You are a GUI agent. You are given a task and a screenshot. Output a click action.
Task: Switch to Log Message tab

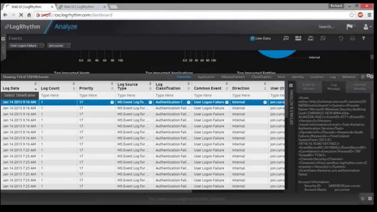334,87
